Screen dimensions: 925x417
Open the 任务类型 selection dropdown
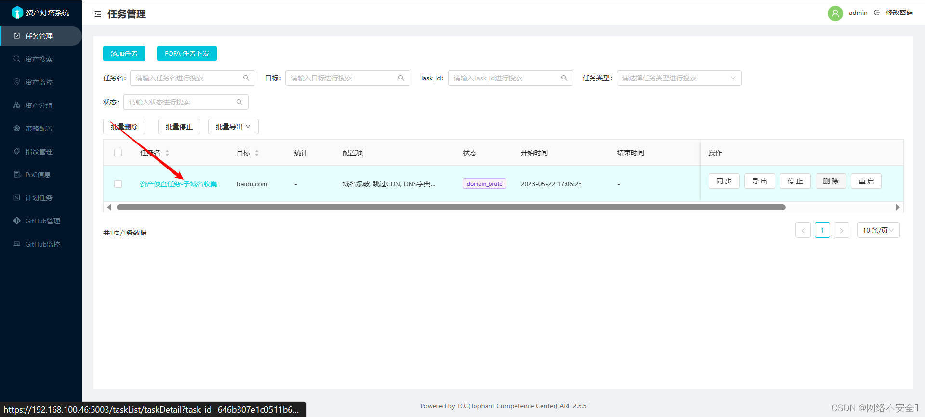(x=679, y=78)
